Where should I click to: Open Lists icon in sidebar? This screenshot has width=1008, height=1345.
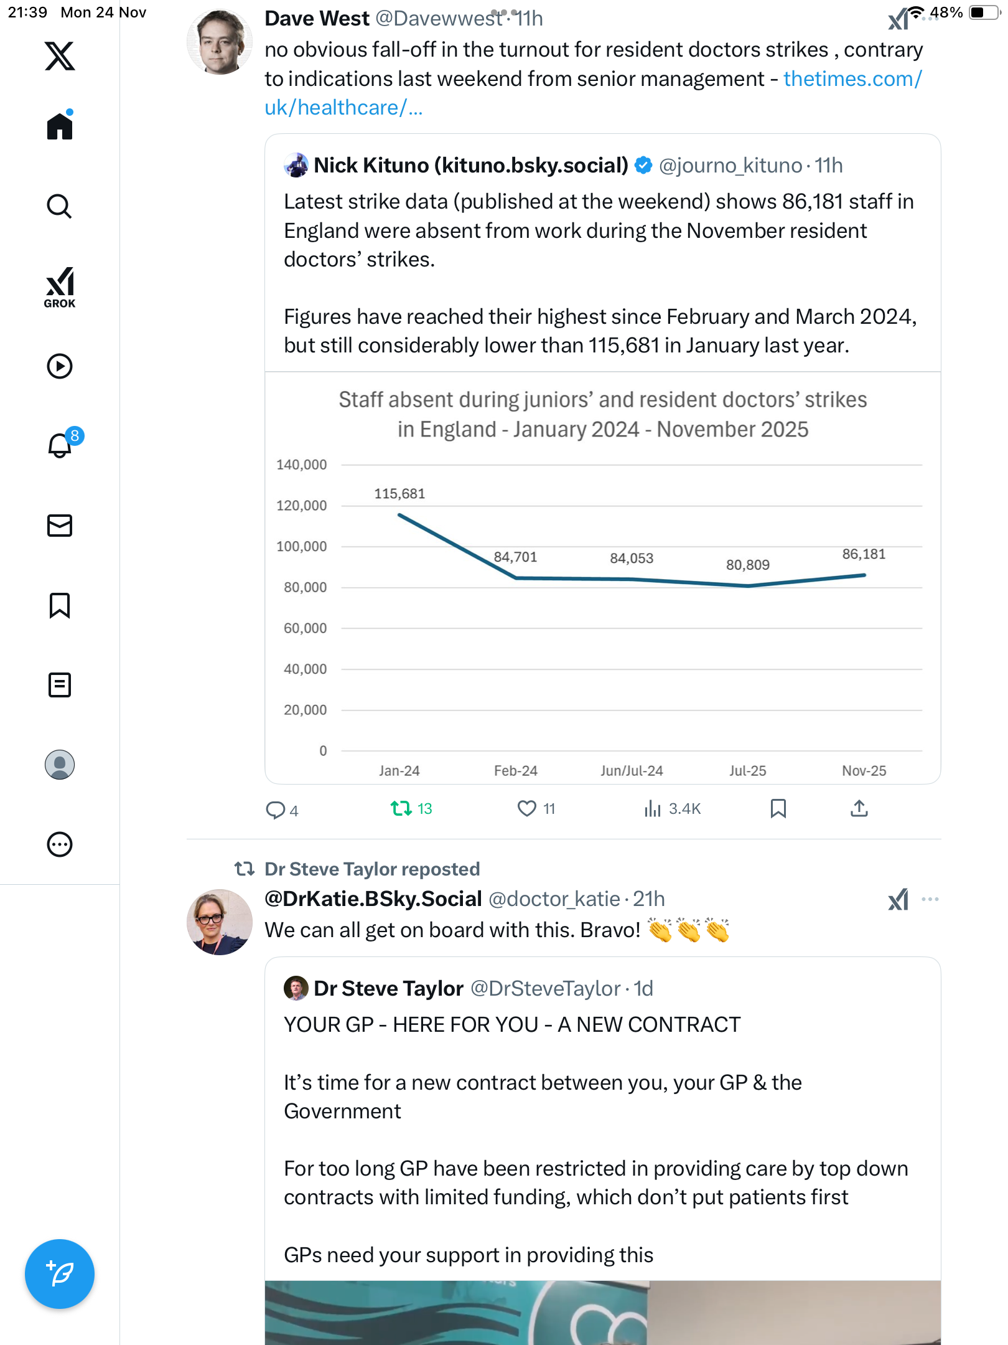60,685
